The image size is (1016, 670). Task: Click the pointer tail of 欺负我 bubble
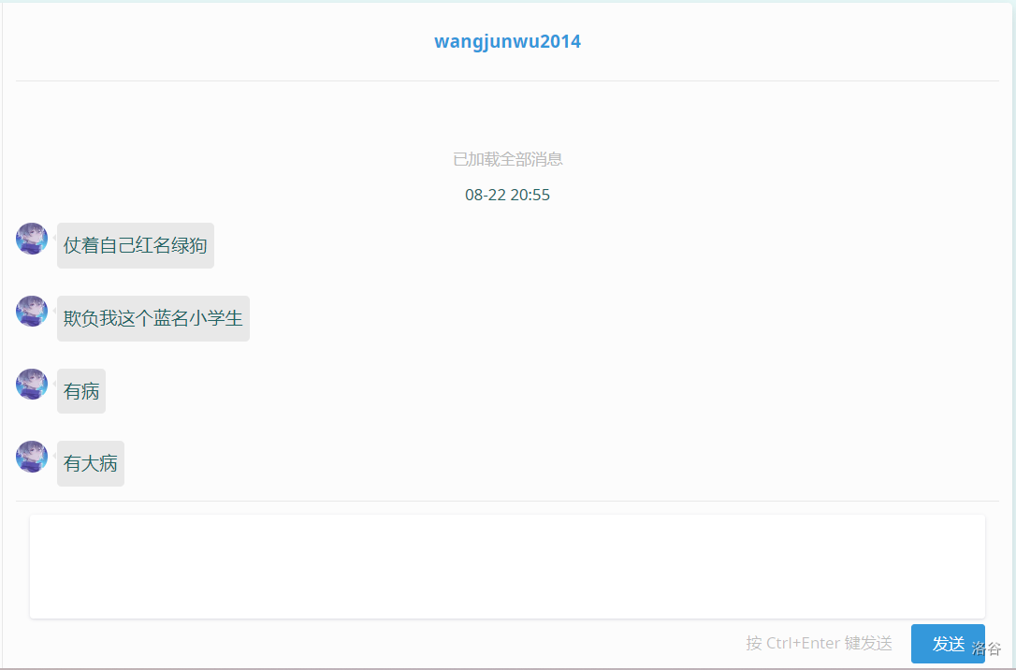pos(54,312)
